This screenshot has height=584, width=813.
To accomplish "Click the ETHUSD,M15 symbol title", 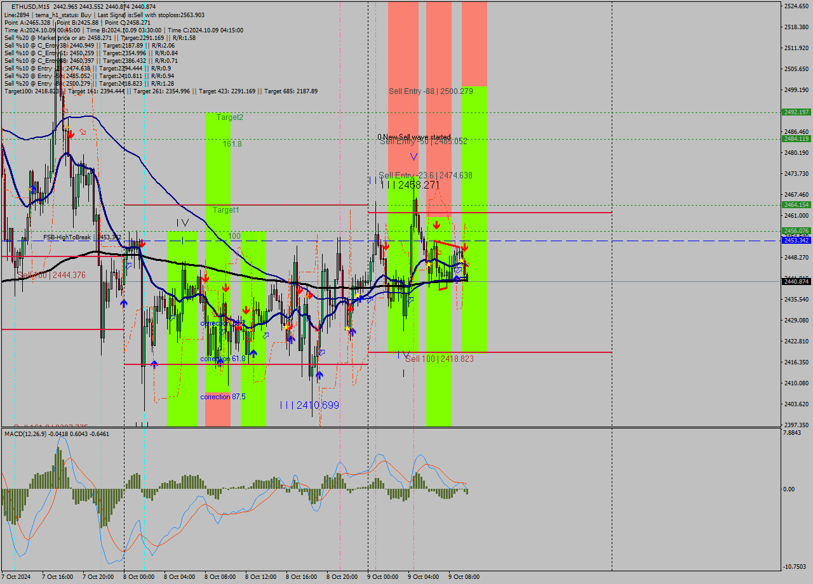I will pyautogui.click(x=30, y=6).
